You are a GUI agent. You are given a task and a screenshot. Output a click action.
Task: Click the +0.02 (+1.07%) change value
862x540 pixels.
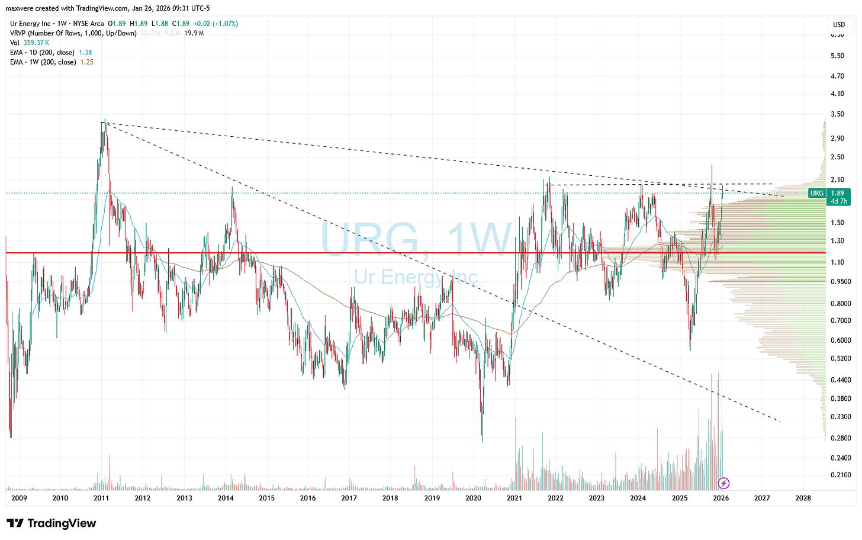click(215, 24)
